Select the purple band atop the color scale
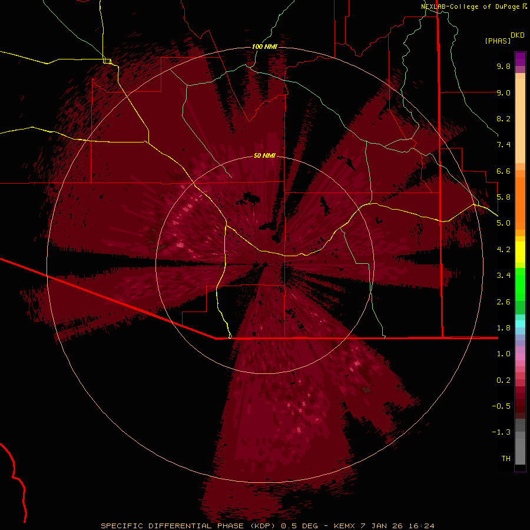Image resolution: width=530 pixels, height=530 pixels. (520, 59)
